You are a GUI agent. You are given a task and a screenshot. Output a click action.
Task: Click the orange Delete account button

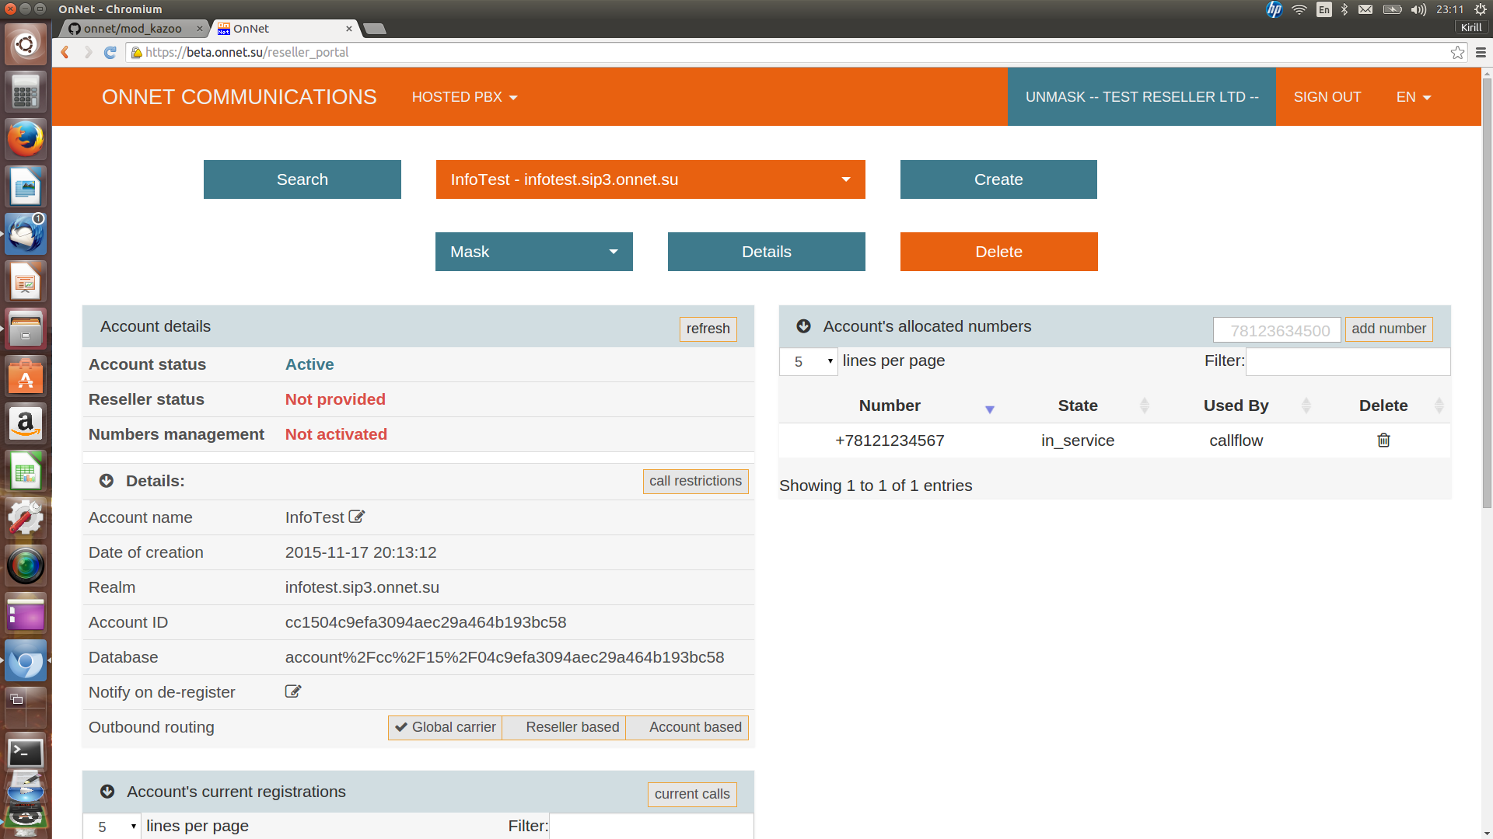(998, 252)
